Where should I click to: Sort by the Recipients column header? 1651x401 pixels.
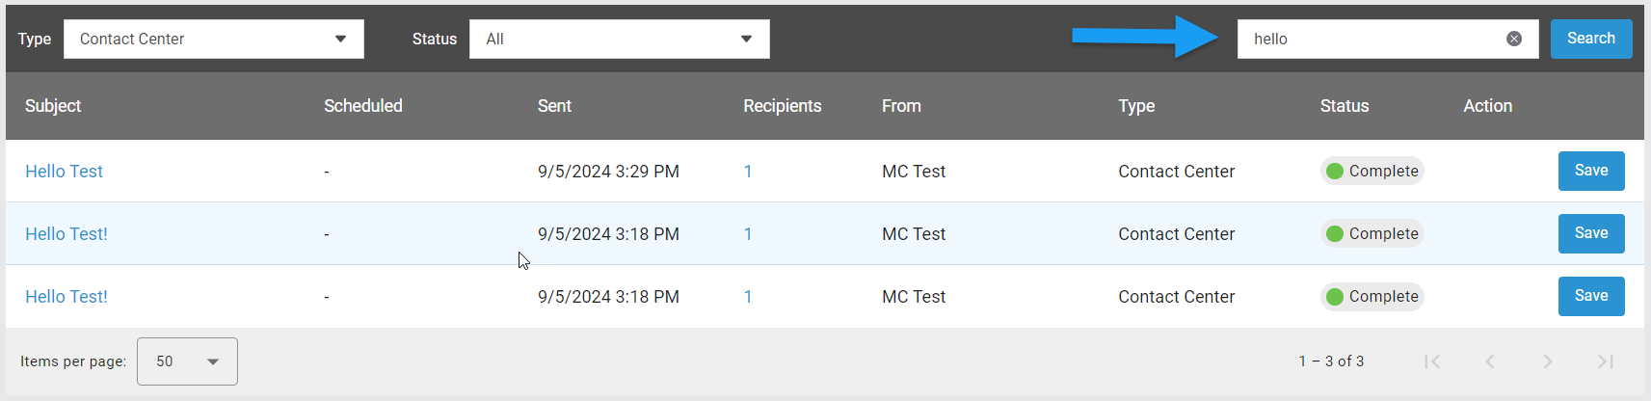pos(783,106)
